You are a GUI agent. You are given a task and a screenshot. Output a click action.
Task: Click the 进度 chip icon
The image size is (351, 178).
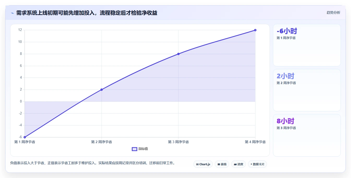pos(235,164)
